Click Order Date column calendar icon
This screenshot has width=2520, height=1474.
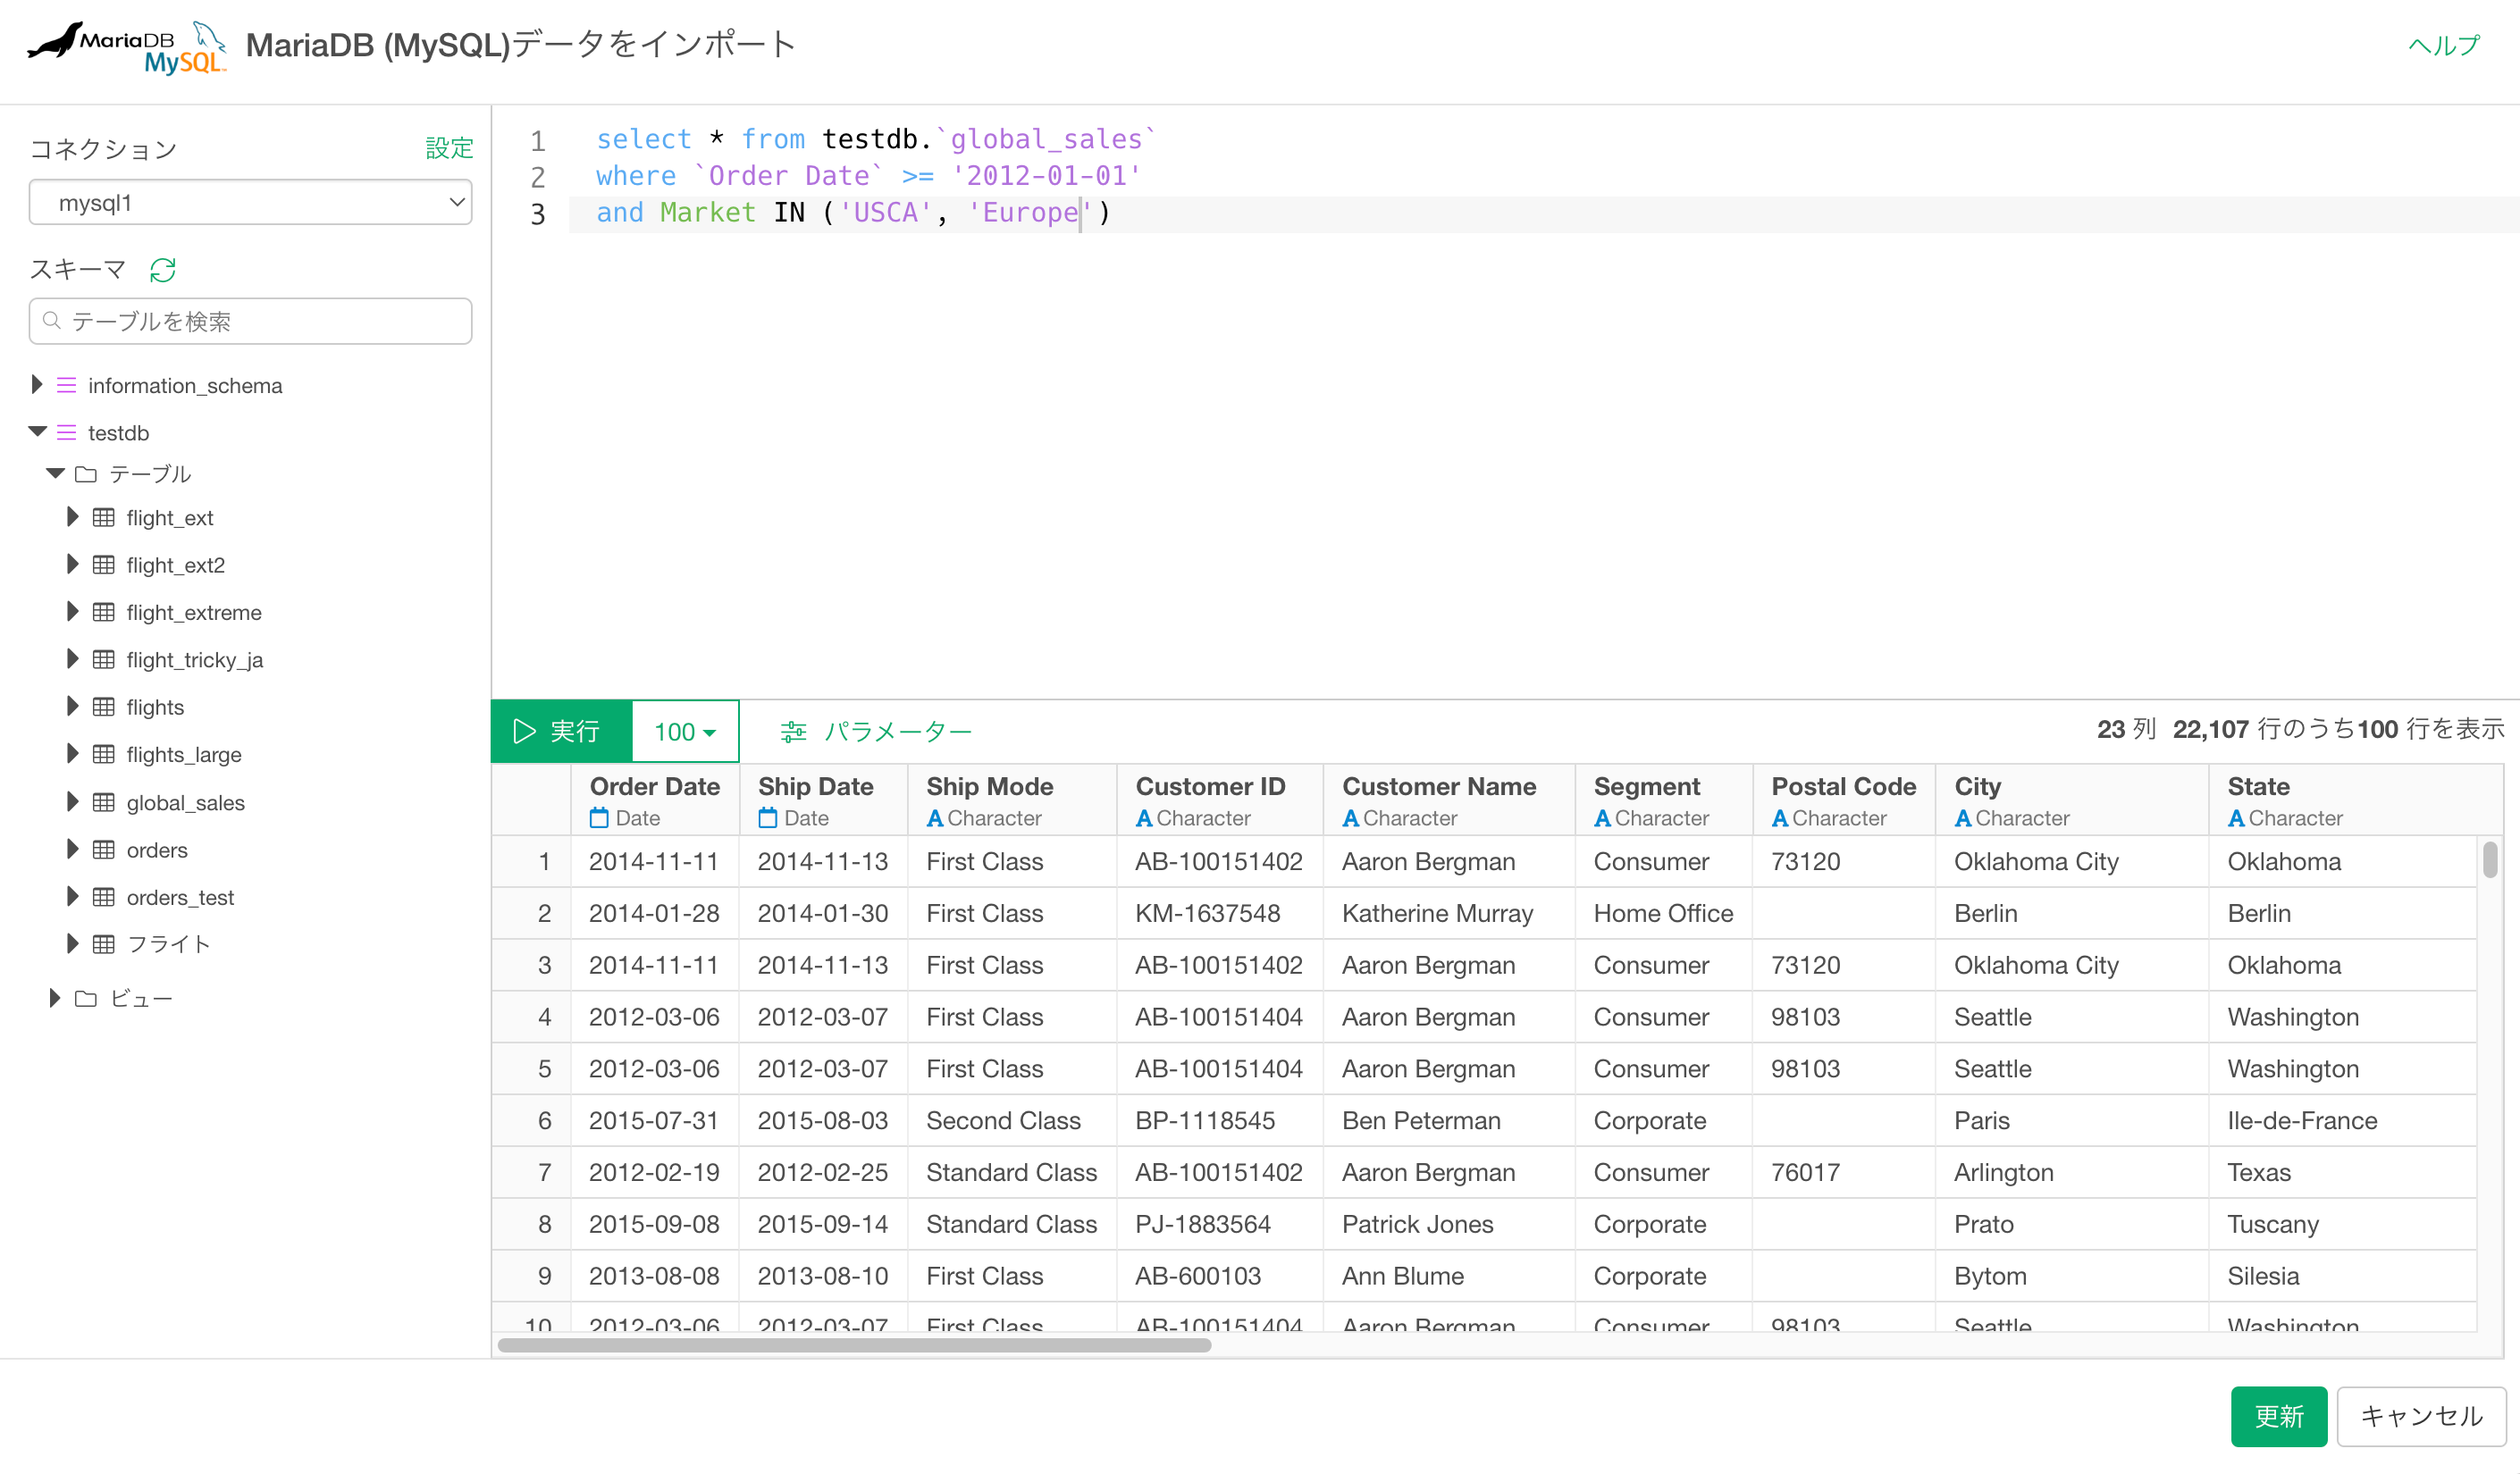[599, 818]
